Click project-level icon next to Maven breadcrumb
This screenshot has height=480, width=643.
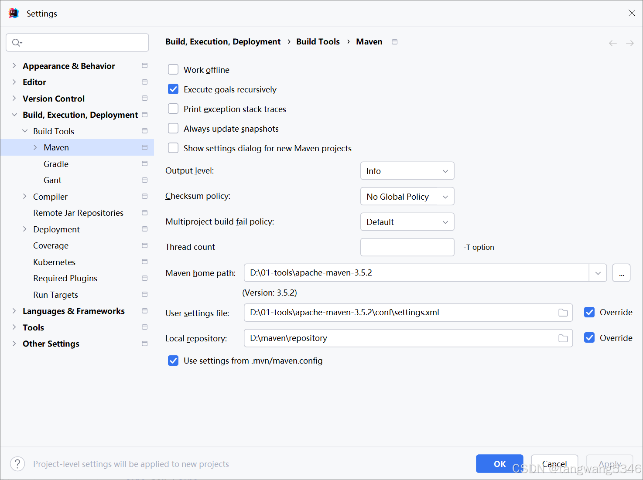(x=395, y=42)
